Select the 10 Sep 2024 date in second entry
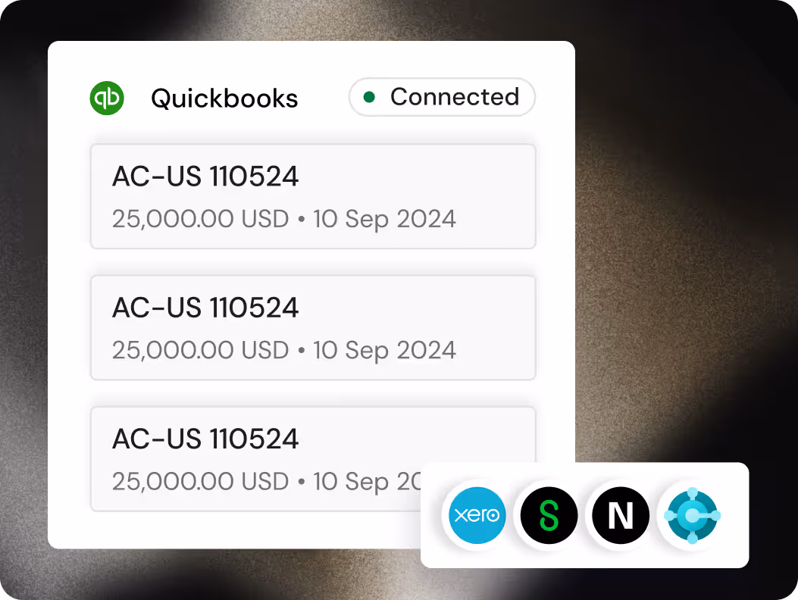 point(384,351)
